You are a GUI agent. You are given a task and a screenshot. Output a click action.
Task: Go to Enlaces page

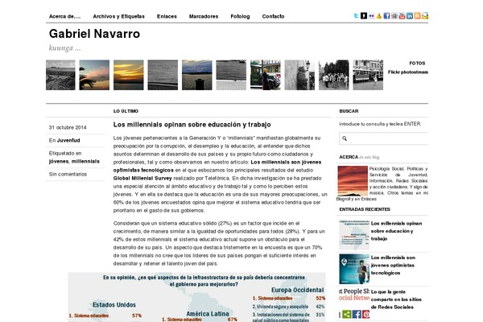pyautogui.click(x=167, y=16)
